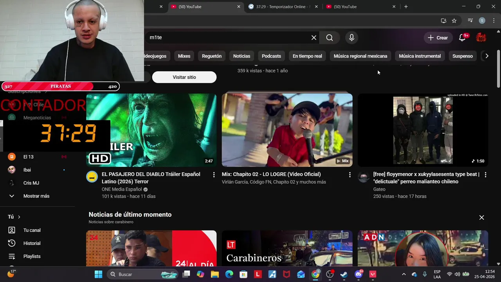Open Chrome media controls icon
The image size is (501, 282).
[x=470, y=20]
